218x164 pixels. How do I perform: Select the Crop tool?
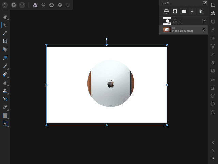[x=5, y=41]
